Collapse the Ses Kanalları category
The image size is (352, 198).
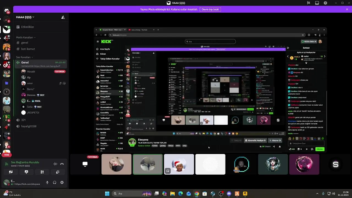(24, 57)
